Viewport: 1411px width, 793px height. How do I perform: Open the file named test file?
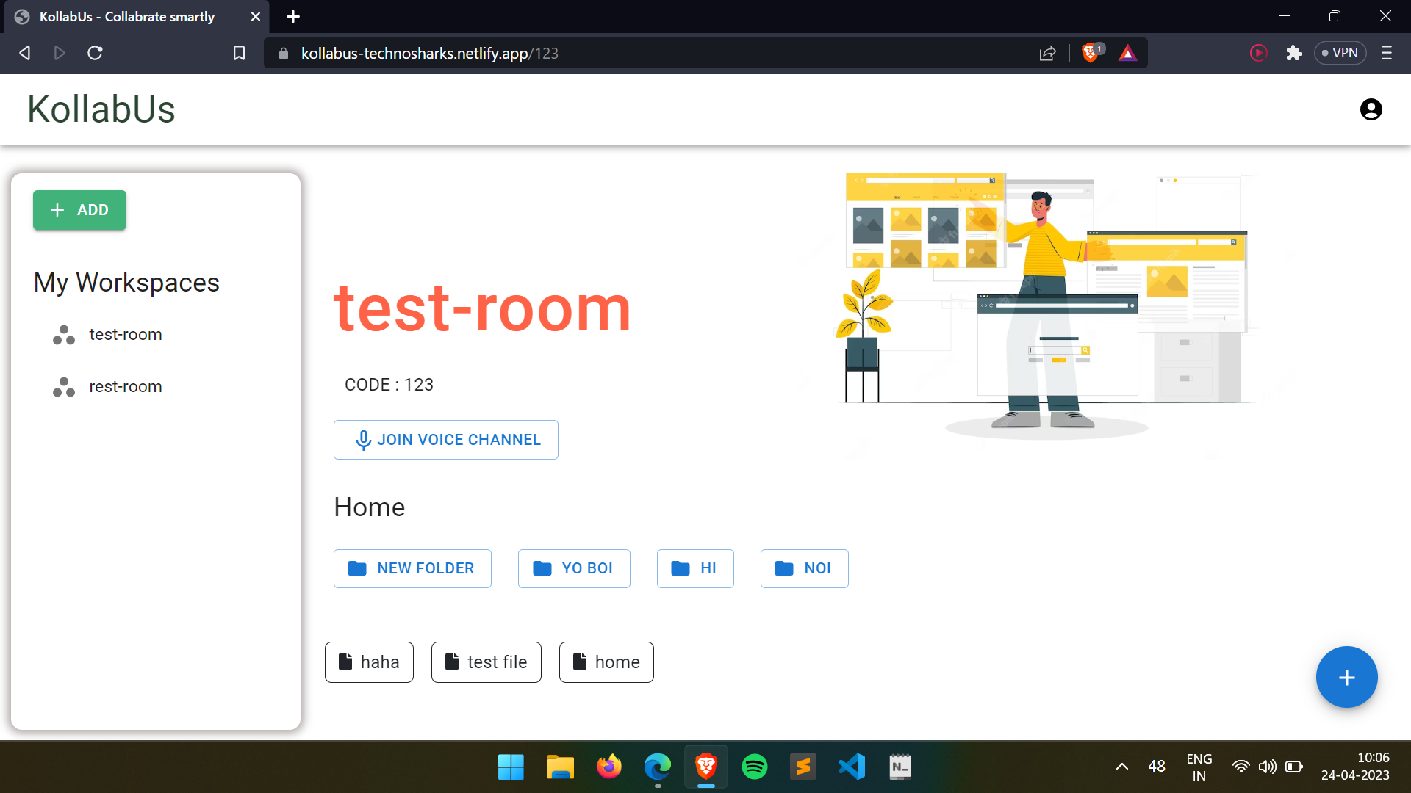coord(486,662)
